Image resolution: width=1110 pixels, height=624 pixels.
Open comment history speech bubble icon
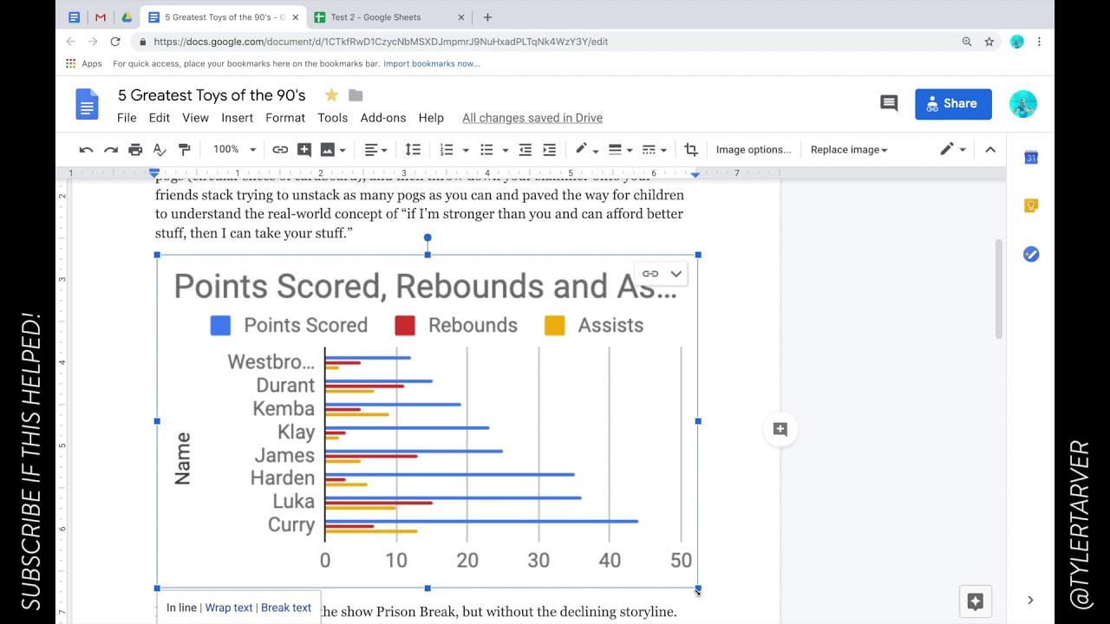[x=889, y=103]
